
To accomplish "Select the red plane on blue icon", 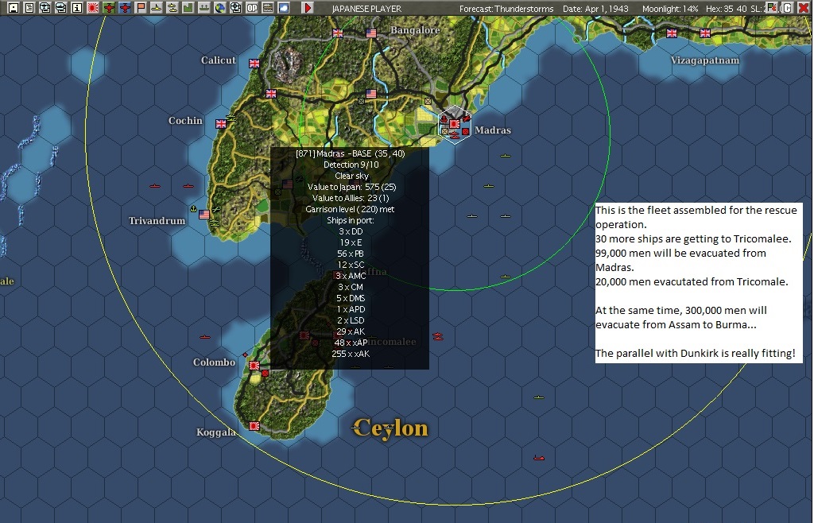I will [x=125, y=8].
